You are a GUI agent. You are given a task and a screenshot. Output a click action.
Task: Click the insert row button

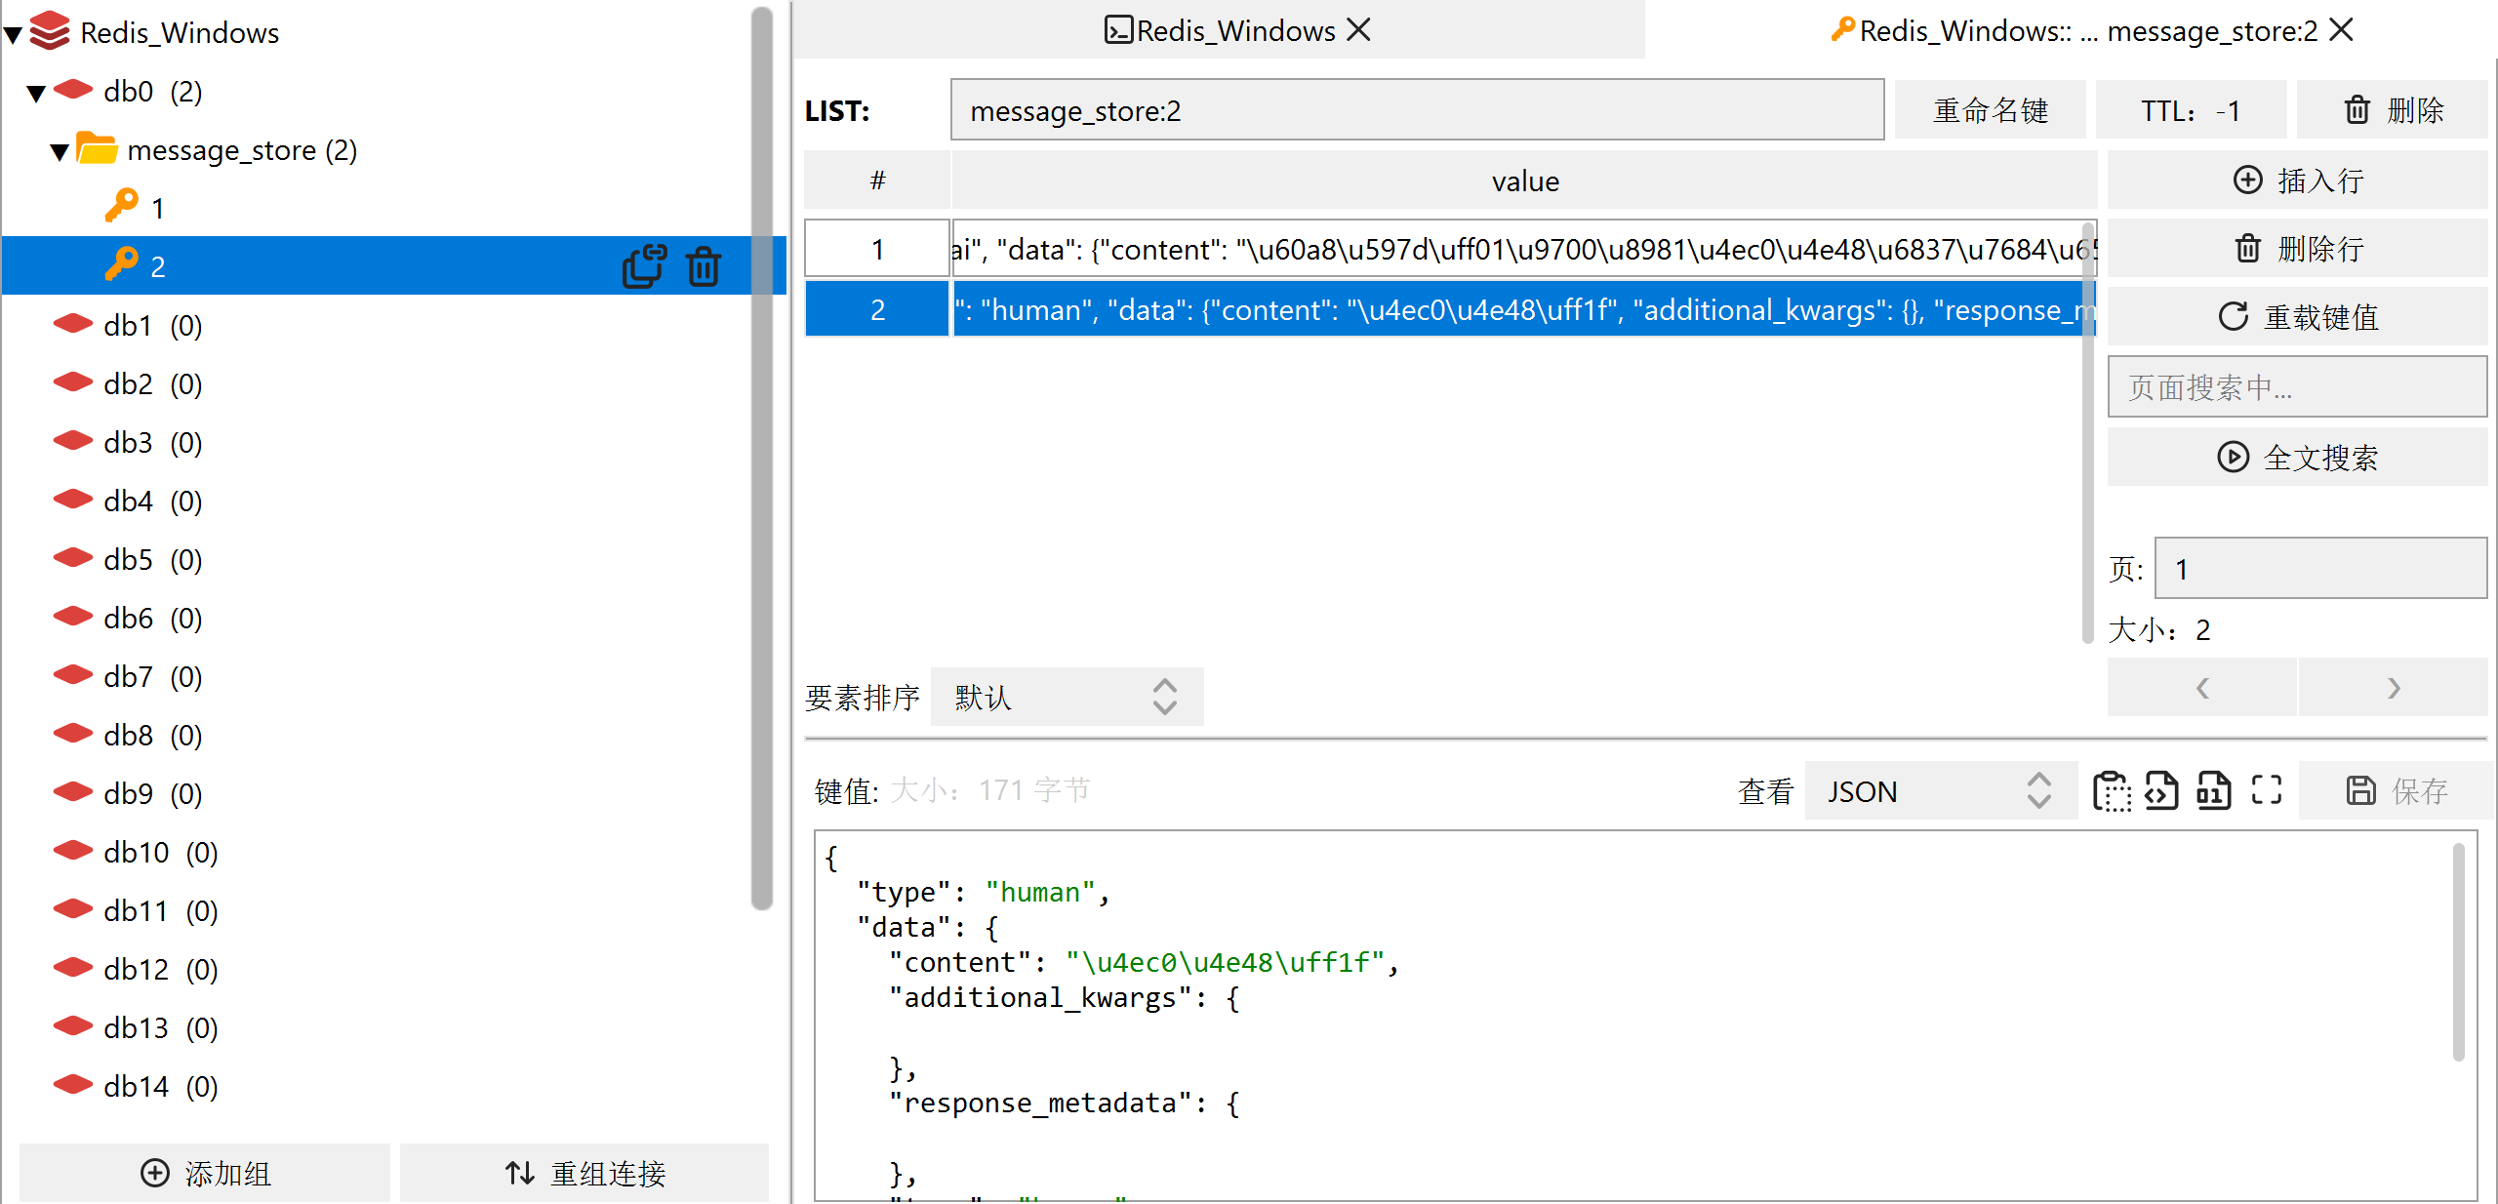click(2296, 181)
